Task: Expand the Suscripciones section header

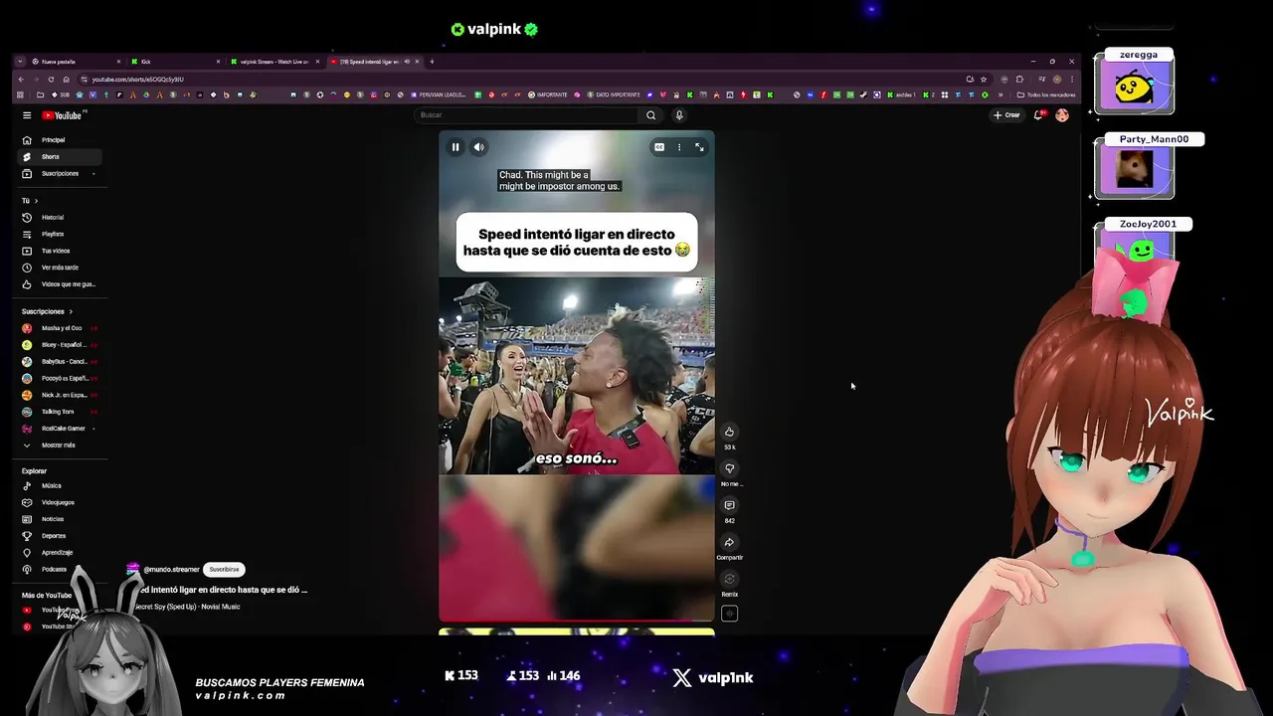Action: [x=47, y=311]
